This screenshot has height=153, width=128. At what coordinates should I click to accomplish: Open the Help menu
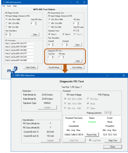point(15,6)
